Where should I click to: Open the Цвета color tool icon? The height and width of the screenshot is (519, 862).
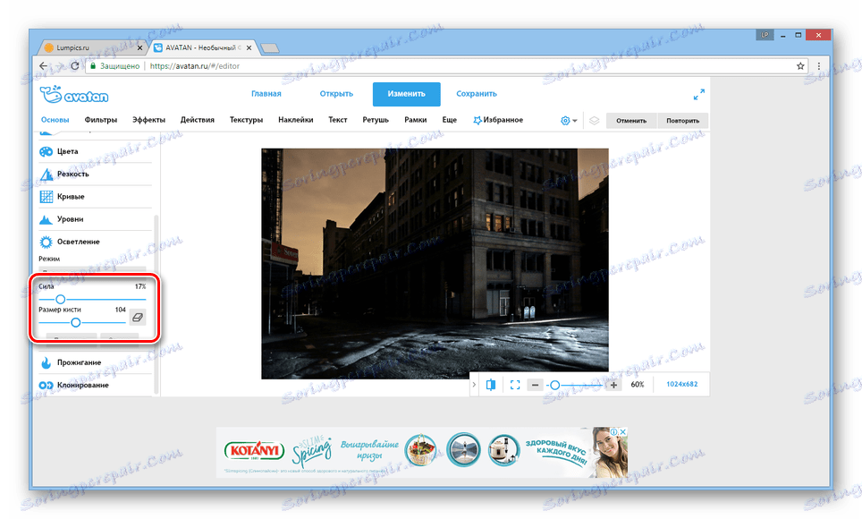pos(46,151)
